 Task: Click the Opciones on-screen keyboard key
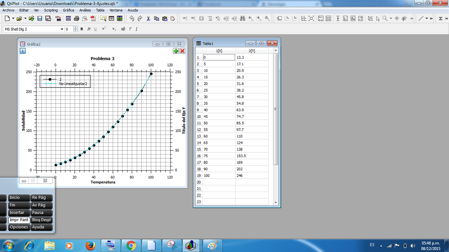tap(19, 227)
